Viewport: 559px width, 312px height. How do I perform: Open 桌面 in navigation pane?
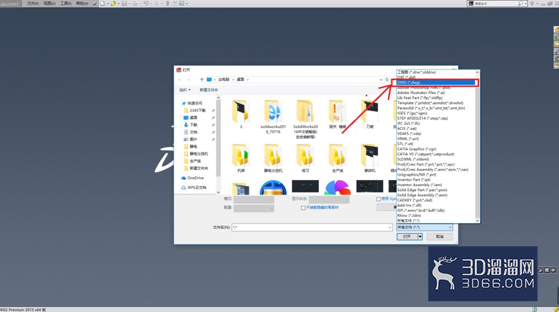pyautogui.click(x=193, y=117)
